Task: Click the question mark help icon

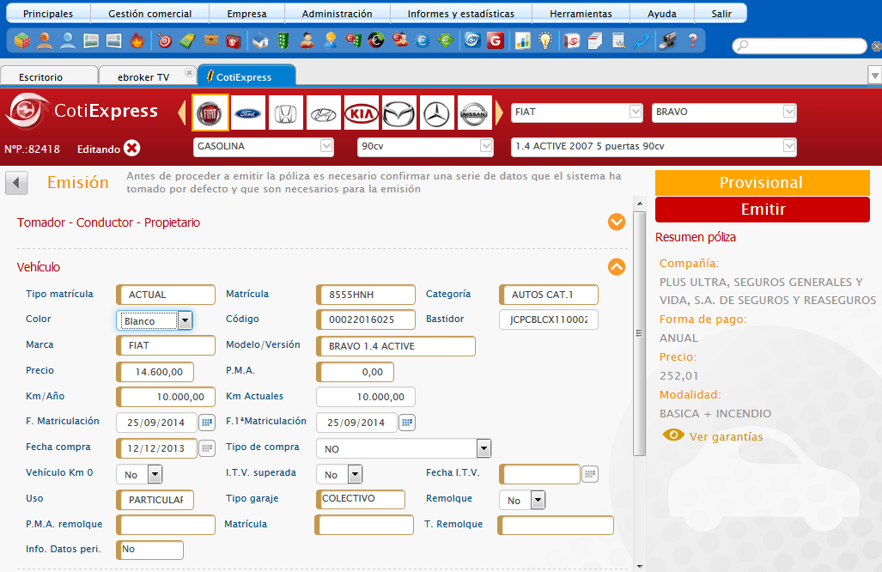Action: 693,40
